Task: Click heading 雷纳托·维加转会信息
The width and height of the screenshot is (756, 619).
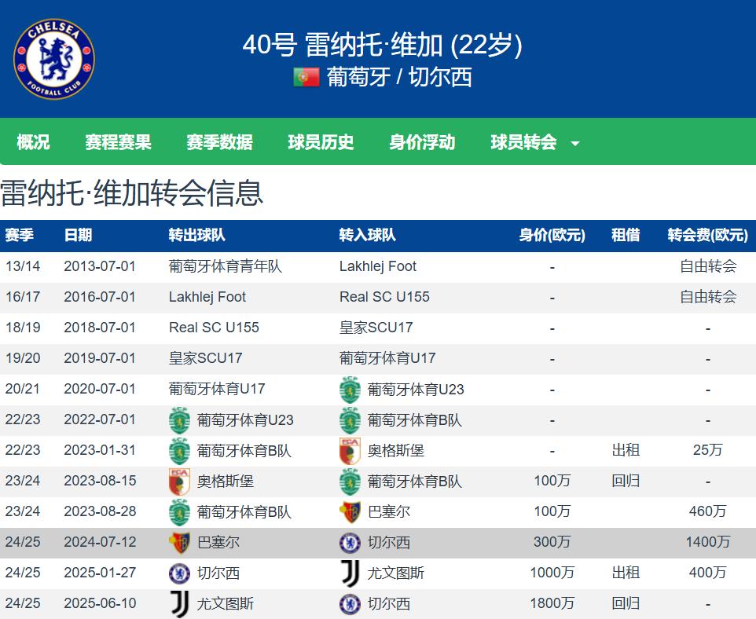Action: click(131, 192)
